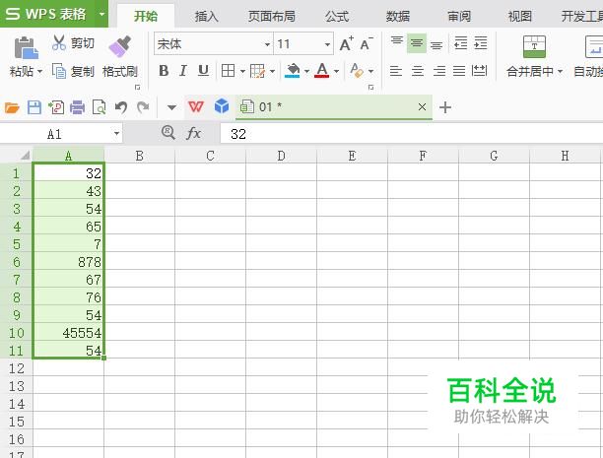
Task: Close the 01 document tab
Action: [422, 107]
